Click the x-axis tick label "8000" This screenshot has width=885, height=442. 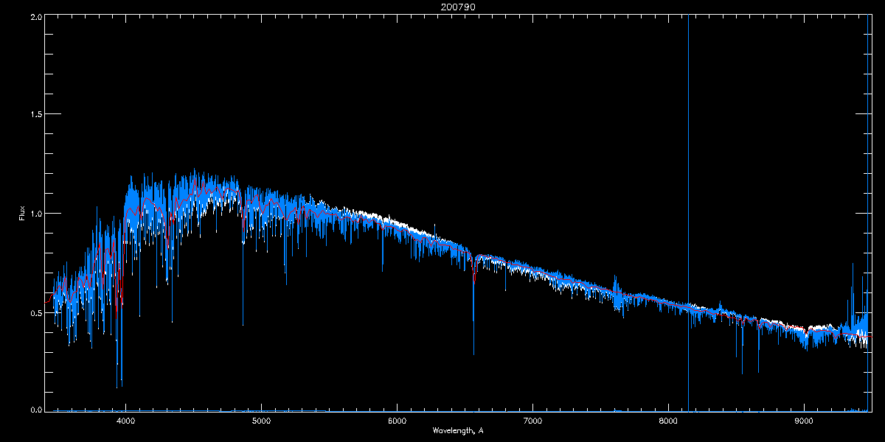click(x=668, y=421)
